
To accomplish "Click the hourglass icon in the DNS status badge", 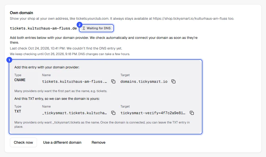I will click(84, 28).
